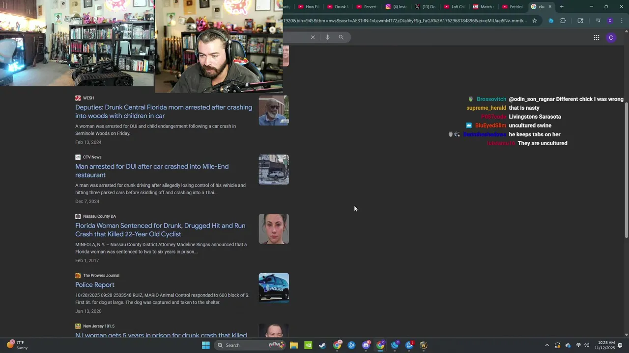Switch to the 'How Fil' YouTube tab
Viewport: 629px width, 353px height.
[x=308, y=6]
